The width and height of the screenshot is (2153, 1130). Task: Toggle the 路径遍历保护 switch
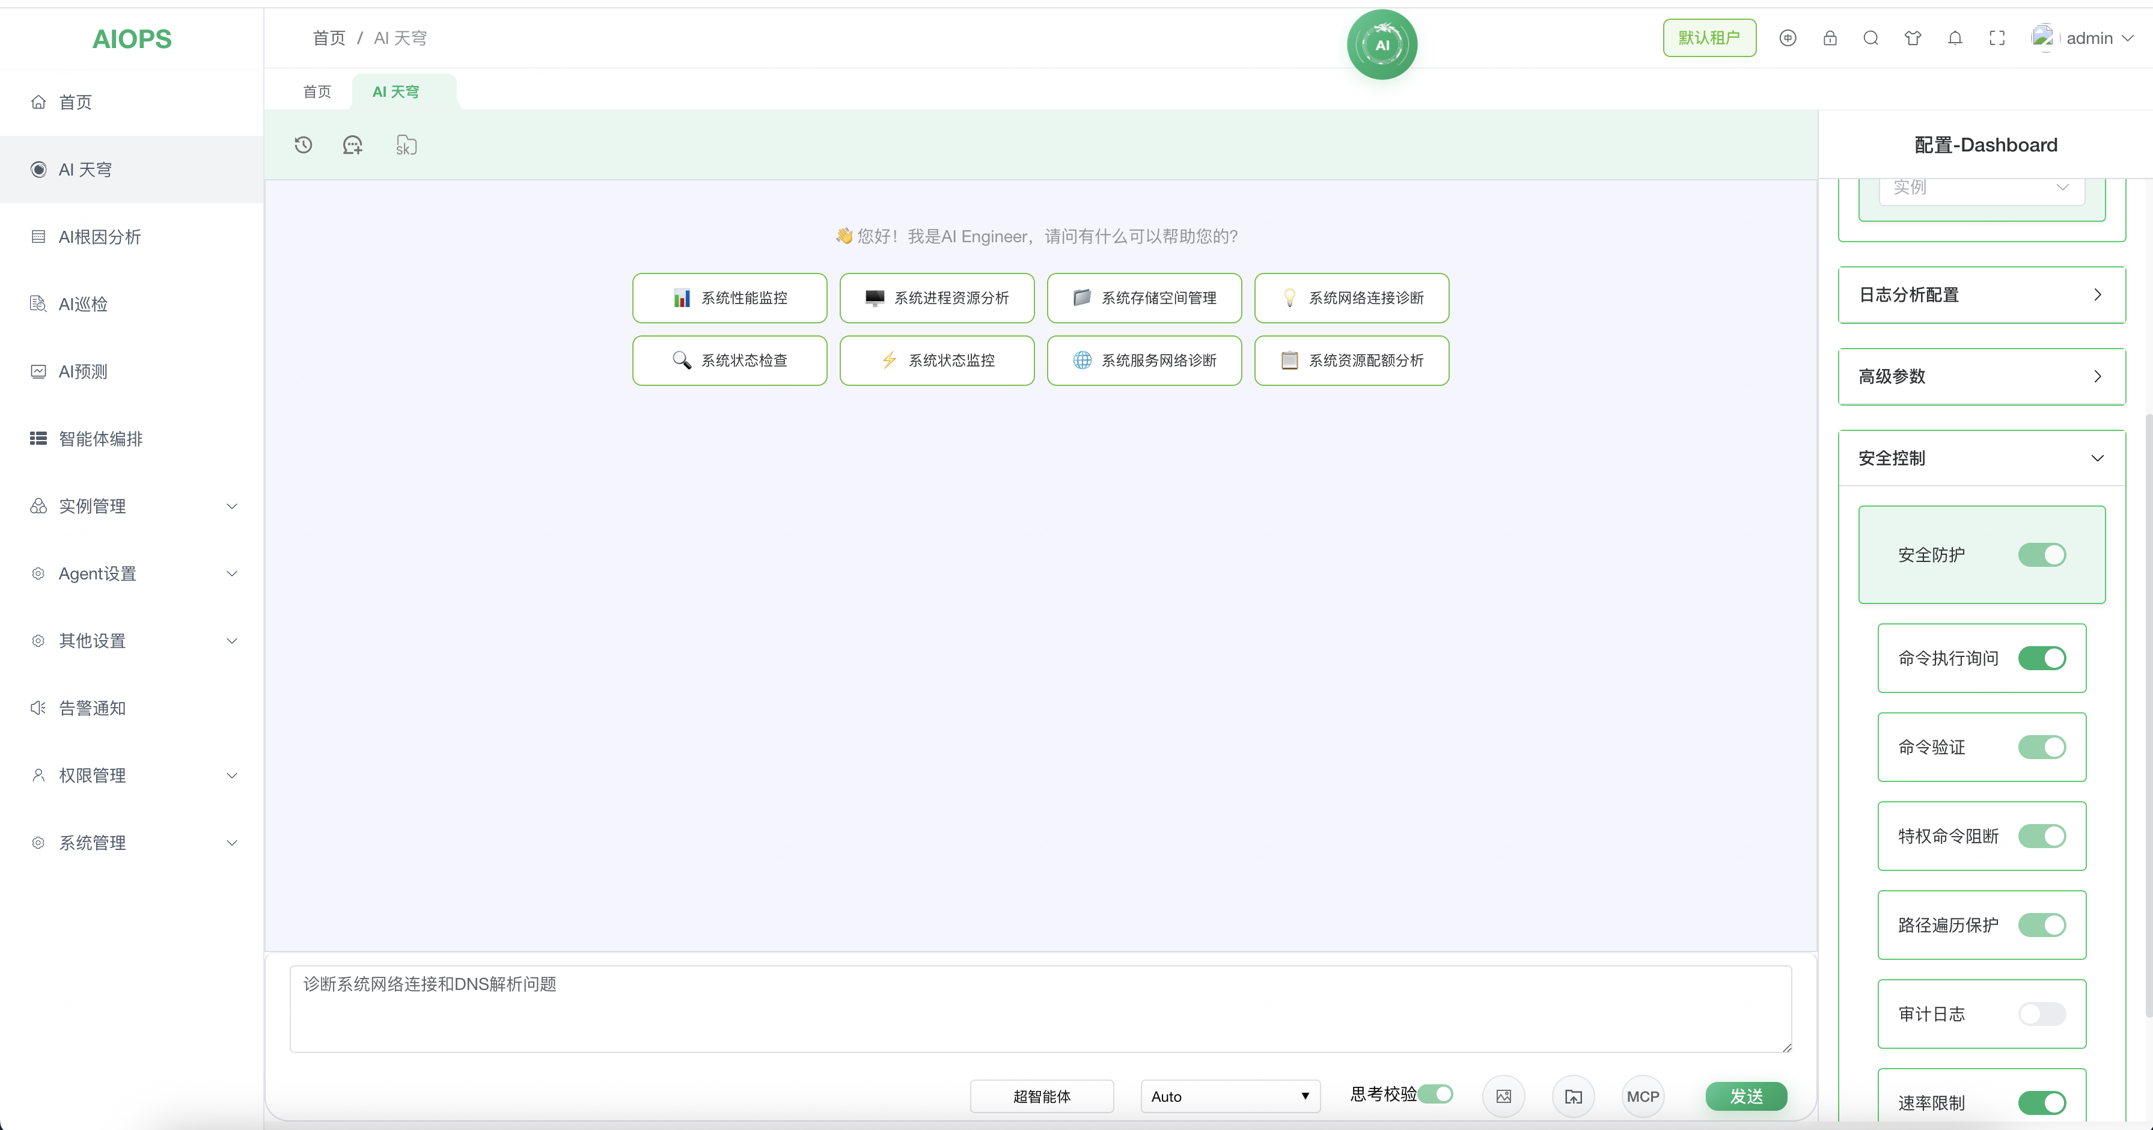2042,925
